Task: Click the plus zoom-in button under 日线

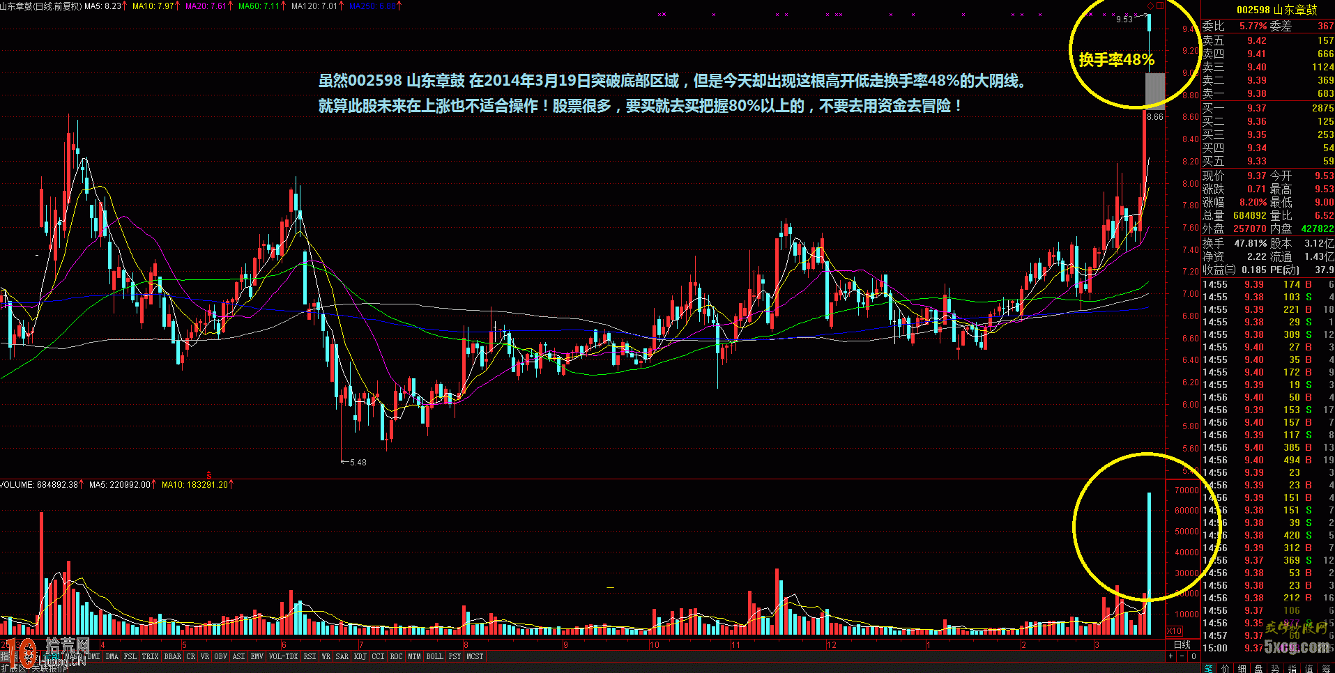Action: click(1170, 656)
